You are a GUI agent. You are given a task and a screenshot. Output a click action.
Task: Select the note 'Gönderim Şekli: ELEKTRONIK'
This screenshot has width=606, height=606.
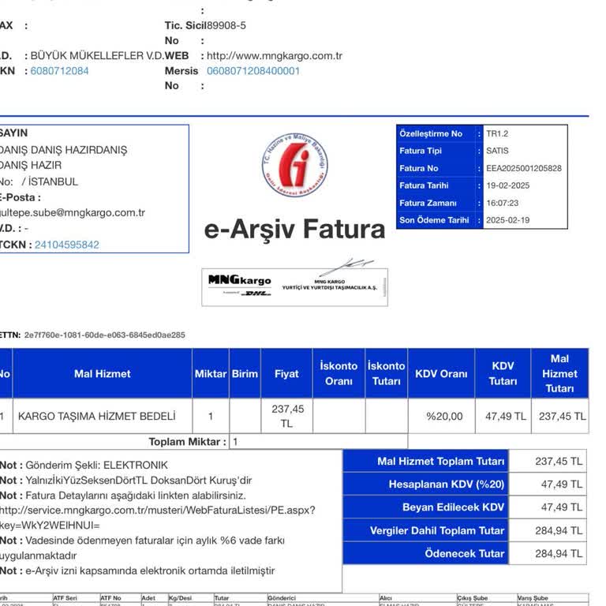(x=96, y=465)
